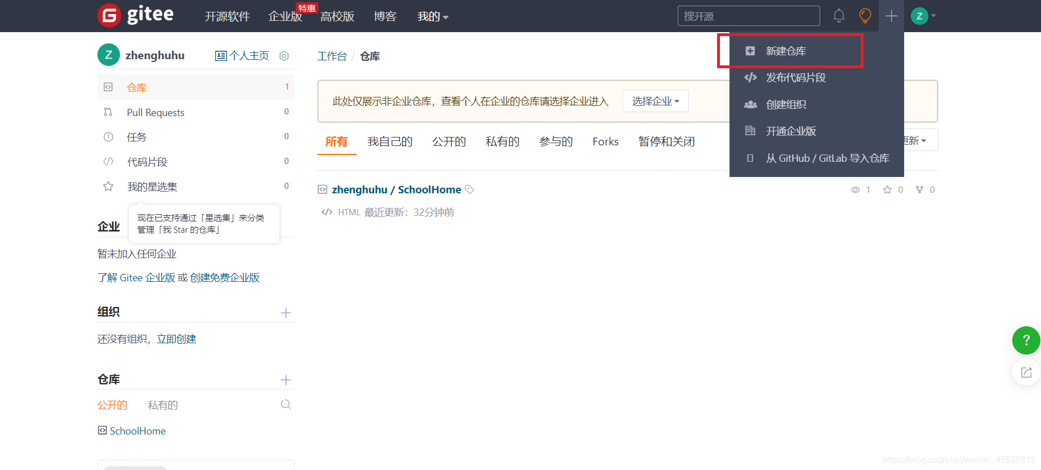Screen dimensions: 1041x470
Task: Click the Gitee logo
Action: point(136,15)
